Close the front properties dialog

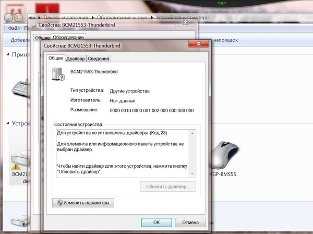pos(198,43)
